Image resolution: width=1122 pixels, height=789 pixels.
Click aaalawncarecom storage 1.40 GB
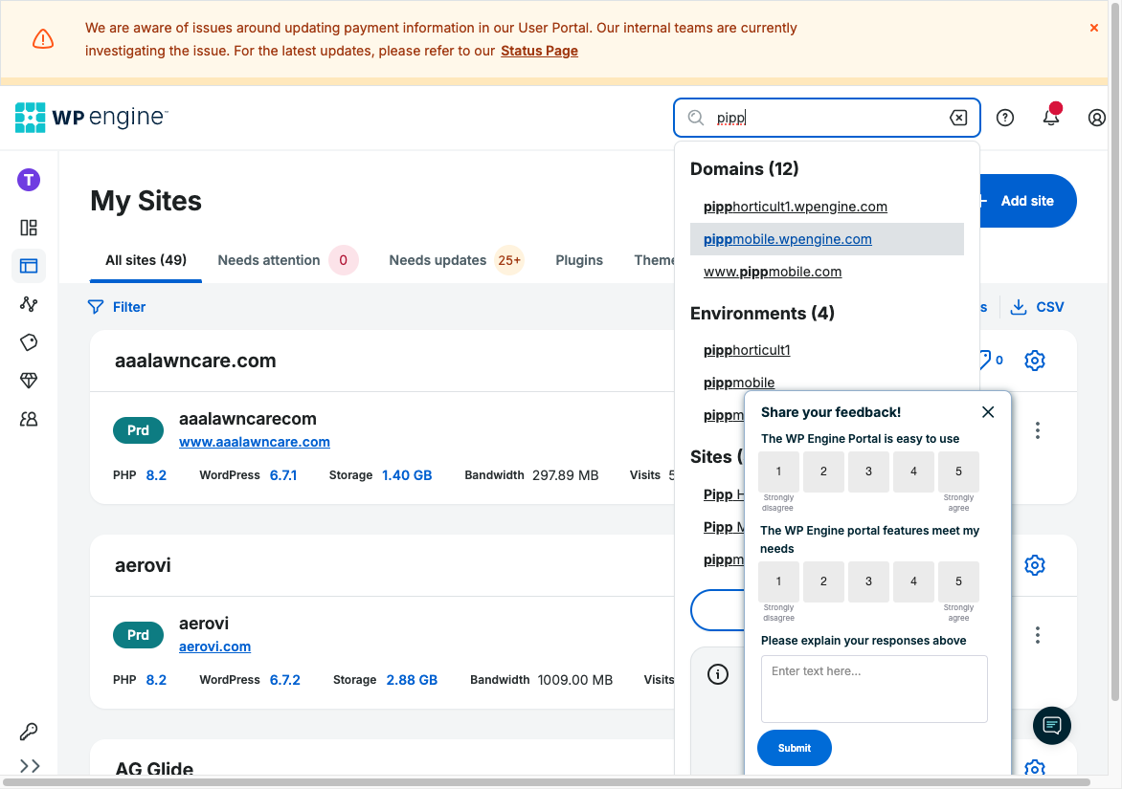(407, 475)
